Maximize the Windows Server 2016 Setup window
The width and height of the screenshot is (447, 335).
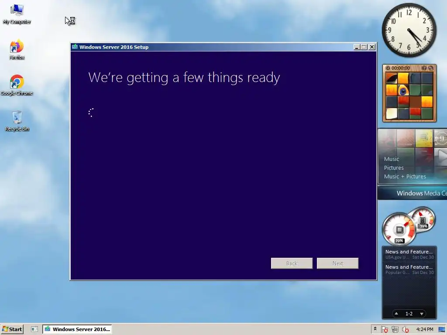click(x=364, y=47)
